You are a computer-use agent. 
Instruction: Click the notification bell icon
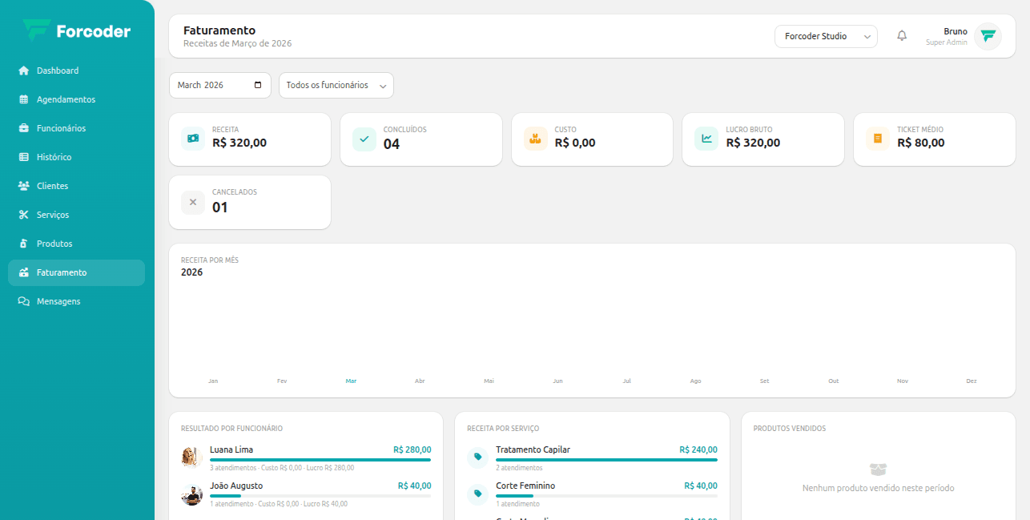[x=902, y=35]
